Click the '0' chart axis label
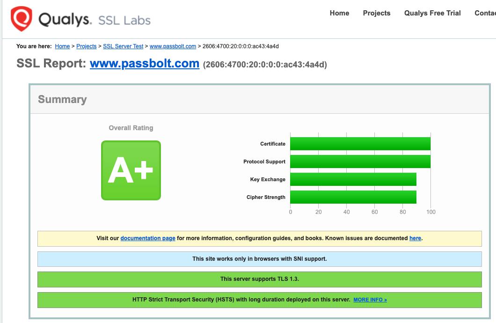 [291, 212]
